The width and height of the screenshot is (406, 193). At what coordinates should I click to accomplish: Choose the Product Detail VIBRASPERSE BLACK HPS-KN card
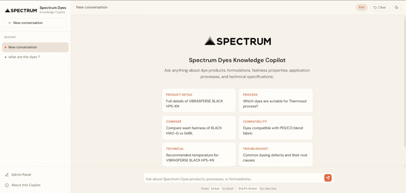(x=199, y=101)
